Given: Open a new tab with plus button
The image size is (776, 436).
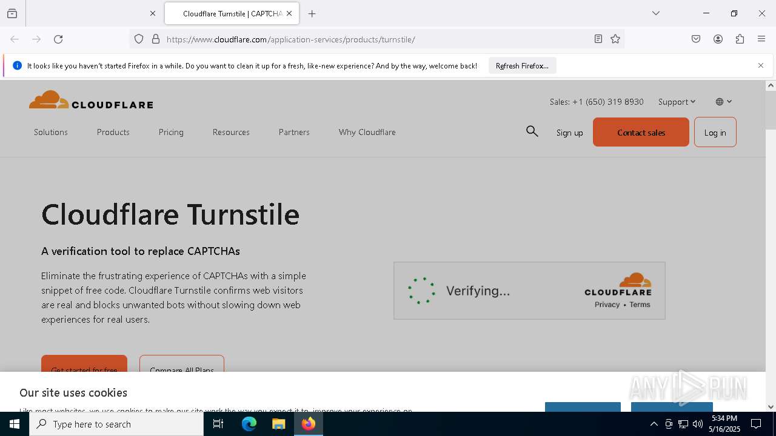Looking at the screenshot, I should 312,13.
